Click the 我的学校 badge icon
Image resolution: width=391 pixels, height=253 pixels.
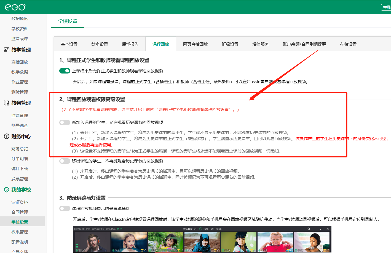point(7,190)
